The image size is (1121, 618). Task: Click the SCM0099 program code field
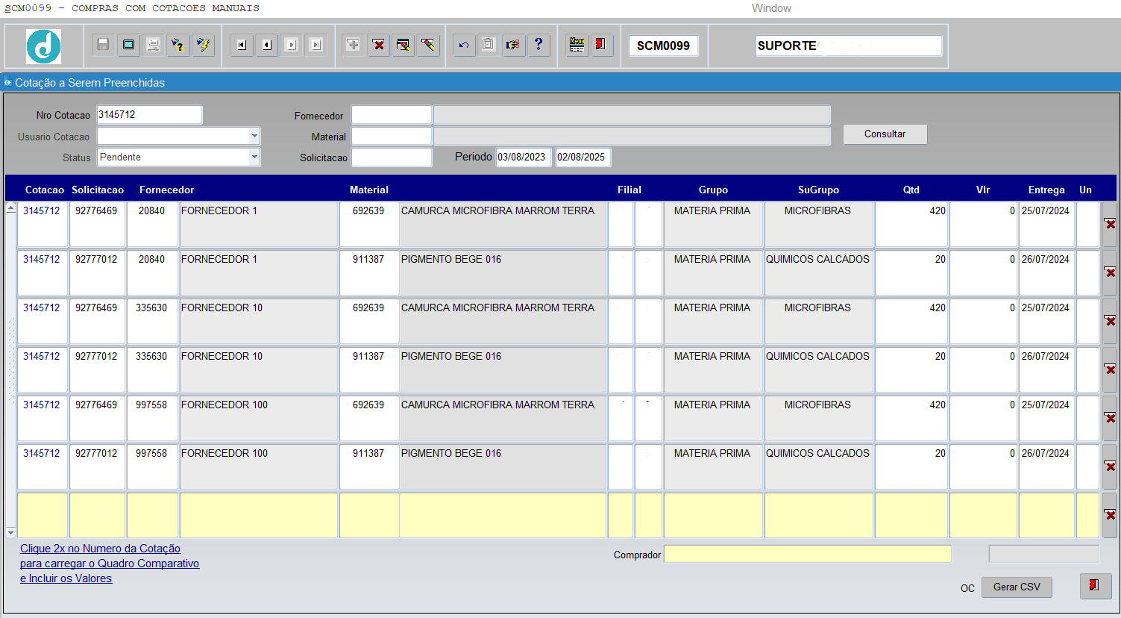click(663, 46)
